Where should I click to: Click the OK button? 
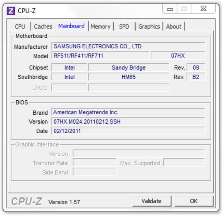194,201
